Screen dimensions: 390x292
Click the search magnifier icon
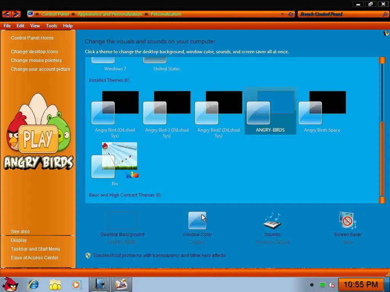tap(385, 14)
